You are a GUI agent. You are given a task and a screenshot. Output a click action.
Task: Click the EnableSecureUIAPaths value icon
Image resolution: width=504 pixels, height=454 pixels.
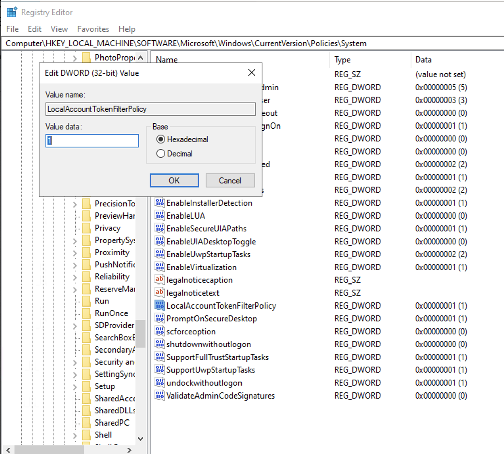pos(160,228)
